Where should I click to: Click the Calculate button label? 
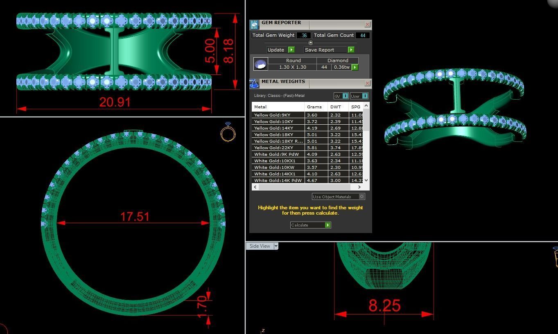(300, 225)
